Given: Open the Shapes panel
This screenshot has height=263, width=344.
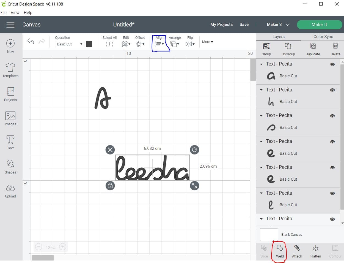Looking at the screenshot, I should pyautogui.click(x=10, y=167).
